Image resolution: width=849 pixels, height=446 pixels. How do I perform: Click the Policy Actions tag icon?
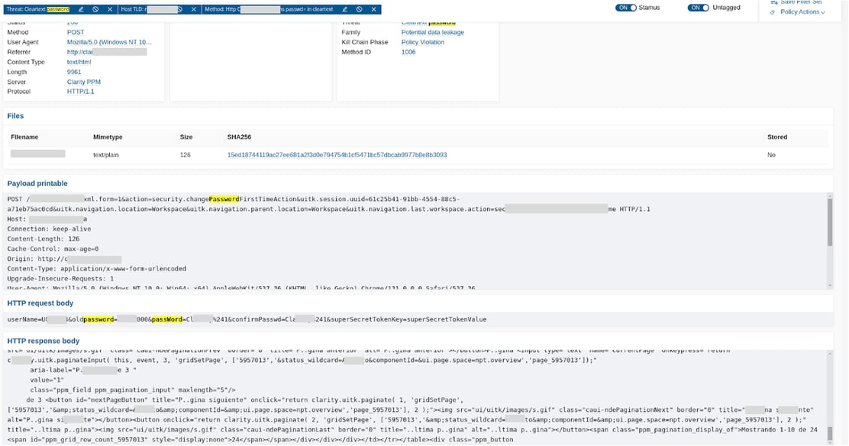(773, 12)
